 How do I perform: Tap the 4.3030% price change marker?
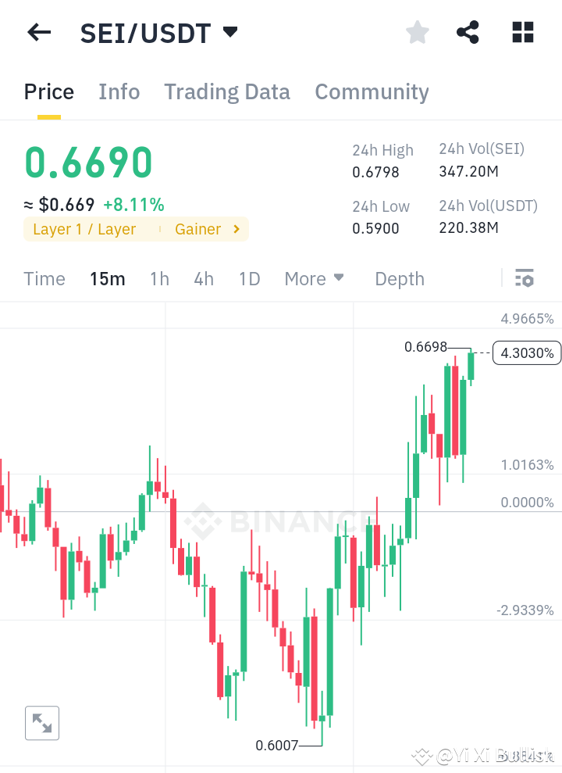pyautogui.click(x=526, y=353)
